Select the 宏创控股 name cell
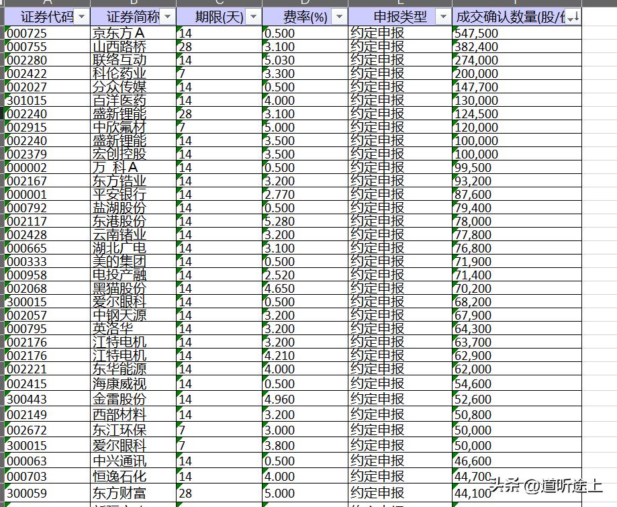This screenshot has height=507, width=617. (133, 154)
